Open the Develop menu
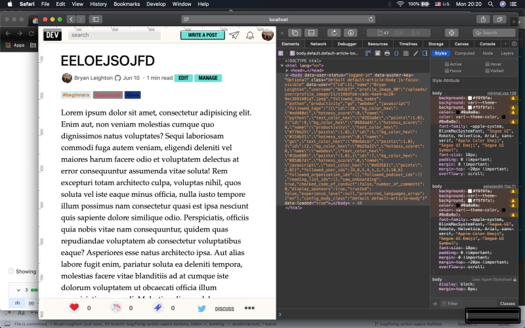 coord(156,4)
